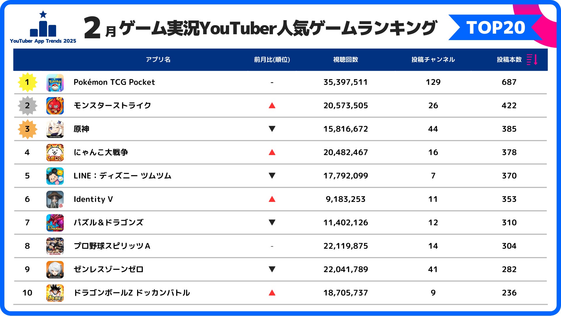Click the モンスターストライク app icon
The width and height of the screenshot is (561, 316).
click(55, 106)
